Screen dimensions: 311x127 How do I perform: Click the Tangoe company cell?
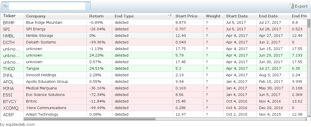point(55,68)
